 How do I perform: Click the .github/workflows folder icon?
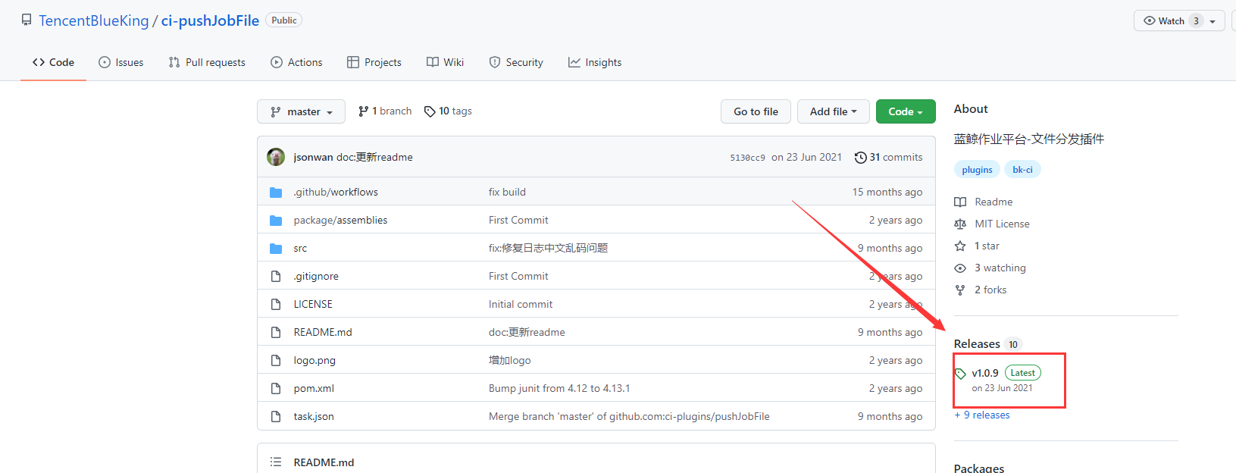(x=276, y=193)
